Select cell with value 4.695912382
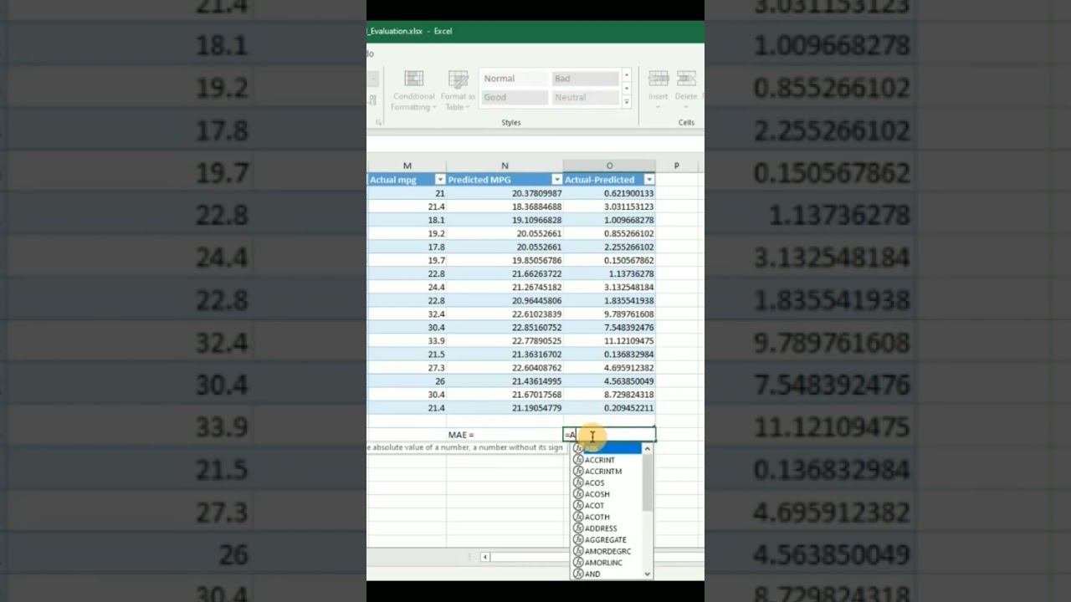1071x602 pixels. coord(609,368)
